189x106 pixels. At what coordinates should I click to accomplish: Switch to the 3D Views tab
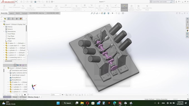point(23,97)
